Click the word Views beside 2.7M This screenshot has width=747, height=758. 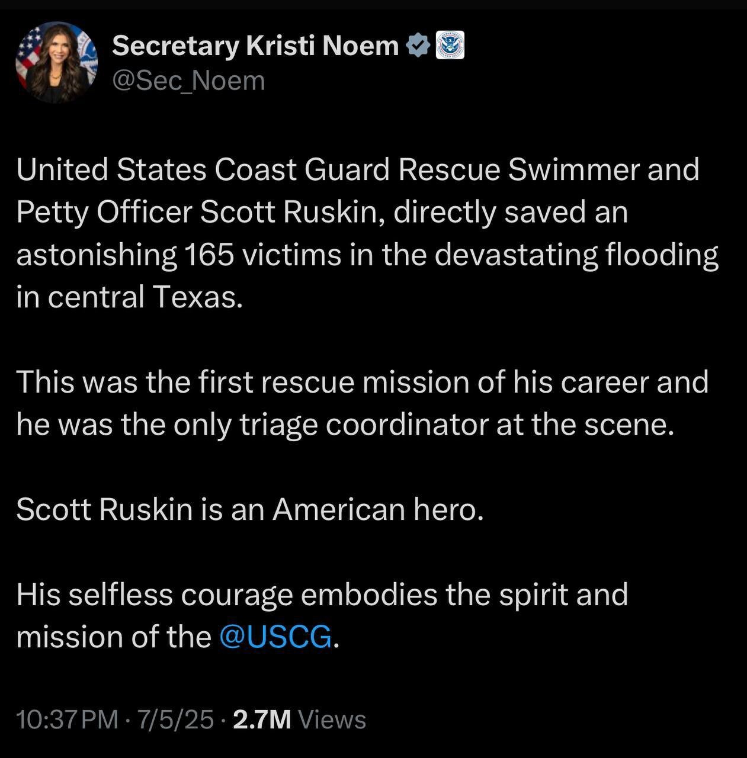click(332, 720)
